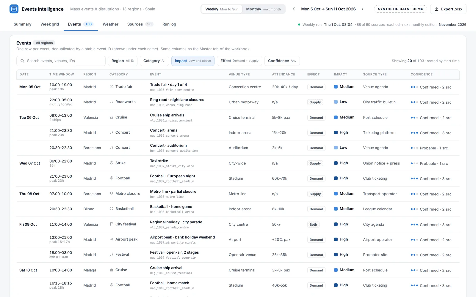Click confidence dots for Trade fair row
The image size is (476, 297).
click(414, 87)
